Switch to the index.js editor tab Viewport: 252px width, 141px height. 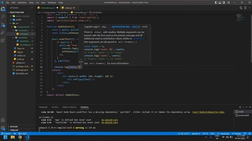(68, 8)
